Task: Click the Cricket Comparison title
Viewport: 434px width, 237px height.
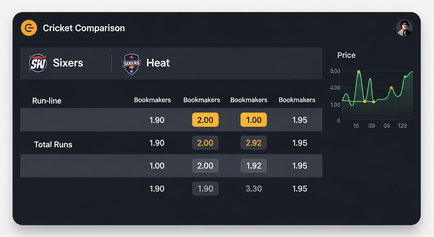Action: pos(84,28)
